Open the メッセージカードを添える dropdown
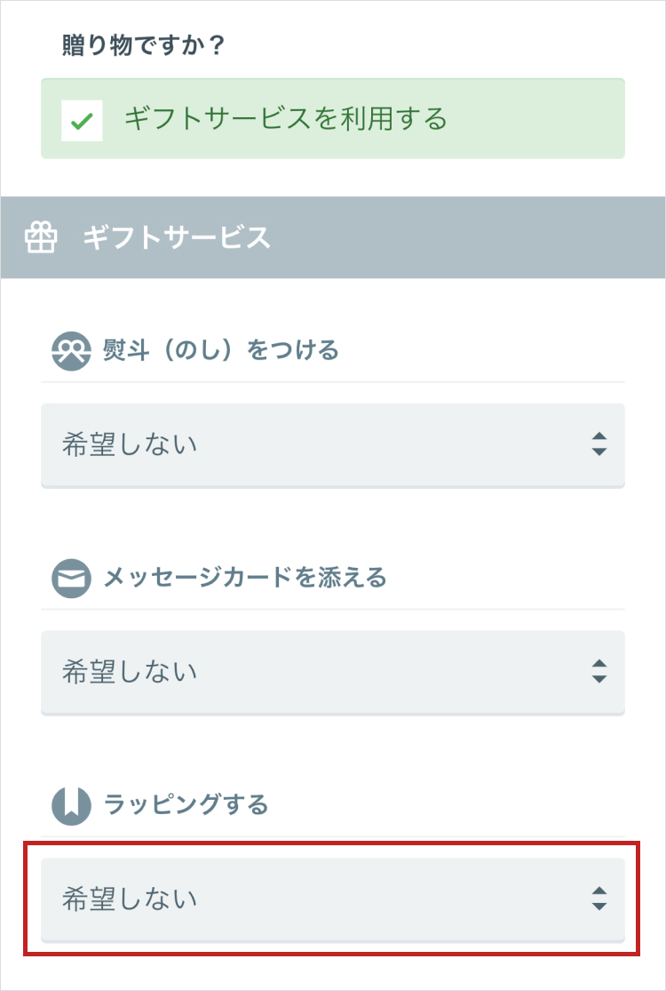 [333, 673]
